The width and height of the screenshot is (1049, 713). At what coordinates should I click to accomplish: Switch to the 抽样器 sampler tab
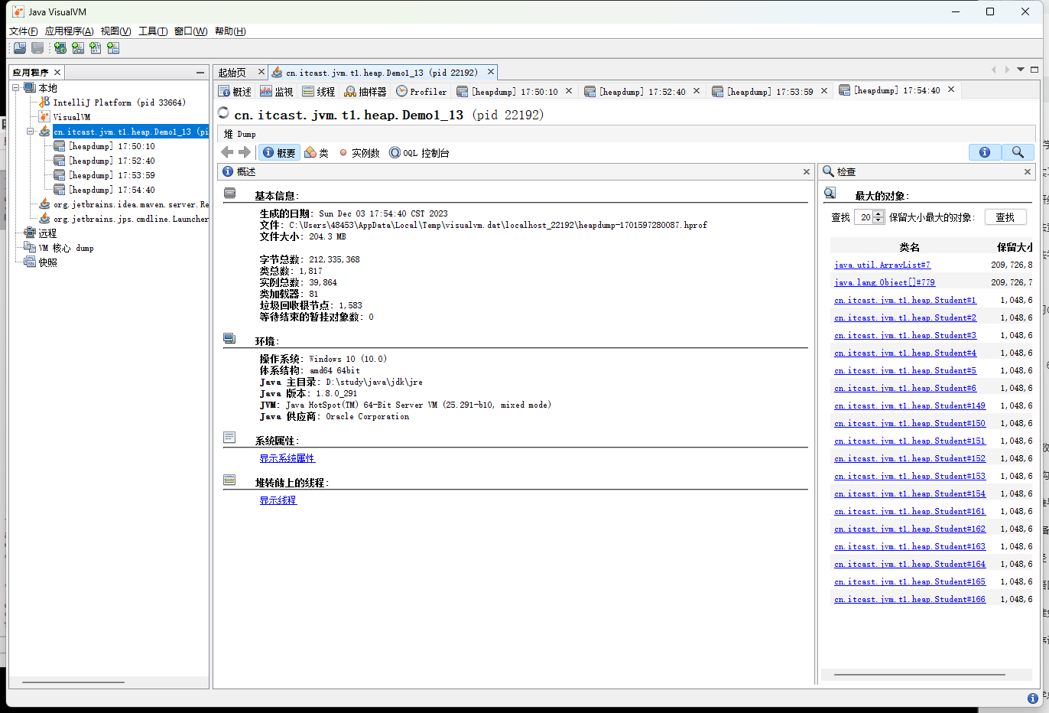coord(365,92)
